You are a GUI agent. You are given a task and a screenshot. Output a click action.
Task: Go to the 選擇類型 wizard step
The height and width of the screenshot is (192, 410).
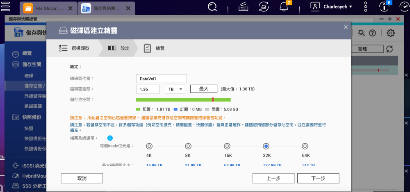[74, 48]
